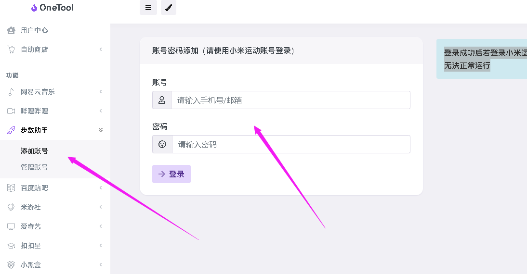Click the music note icon for 网易云音乐
This screenshot has height=274, width=527.
[x=11, y=91]
